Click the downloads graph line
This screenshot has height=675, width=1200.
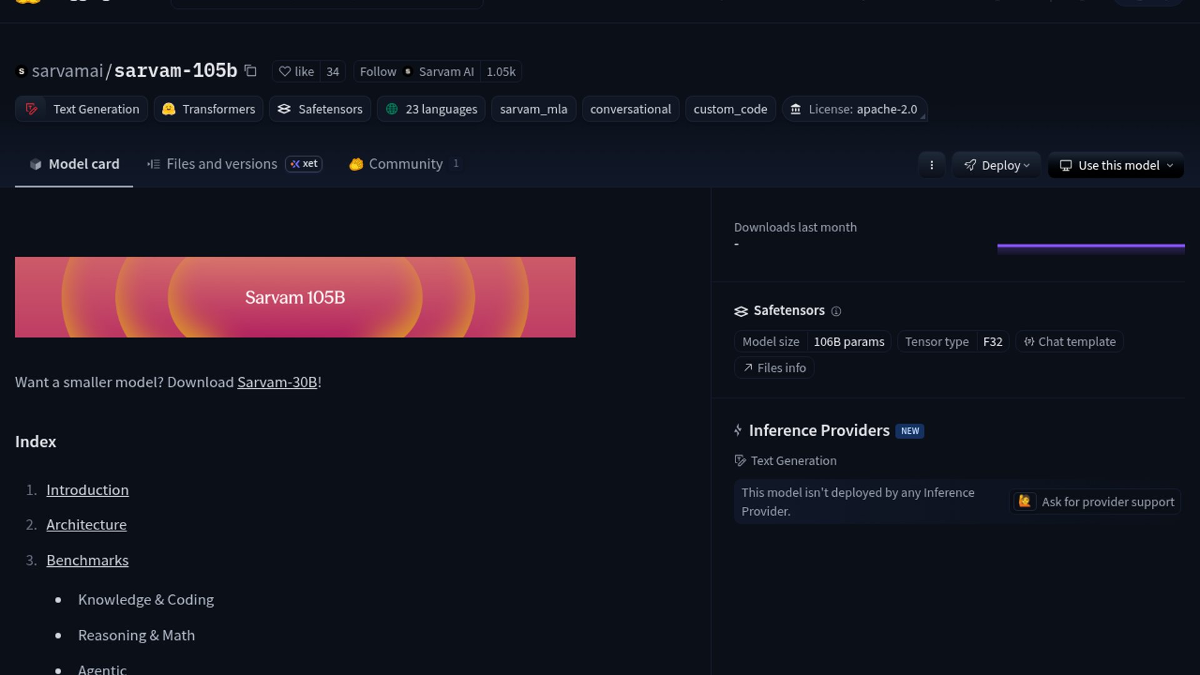click(1091, 246)
